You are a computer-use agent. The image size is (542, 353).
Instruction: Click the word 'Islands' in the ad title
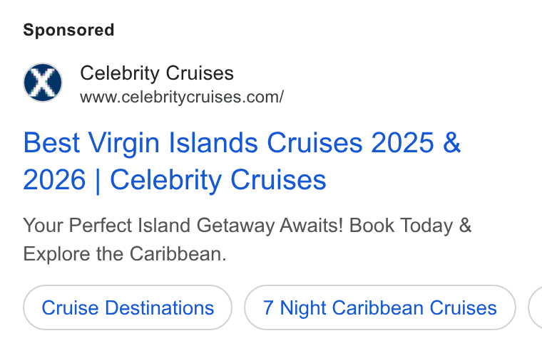point(213,142)
